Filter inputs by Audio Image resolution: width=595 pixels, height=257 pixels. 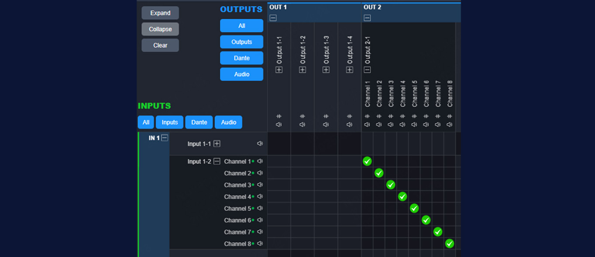click(x=228, y=122)
